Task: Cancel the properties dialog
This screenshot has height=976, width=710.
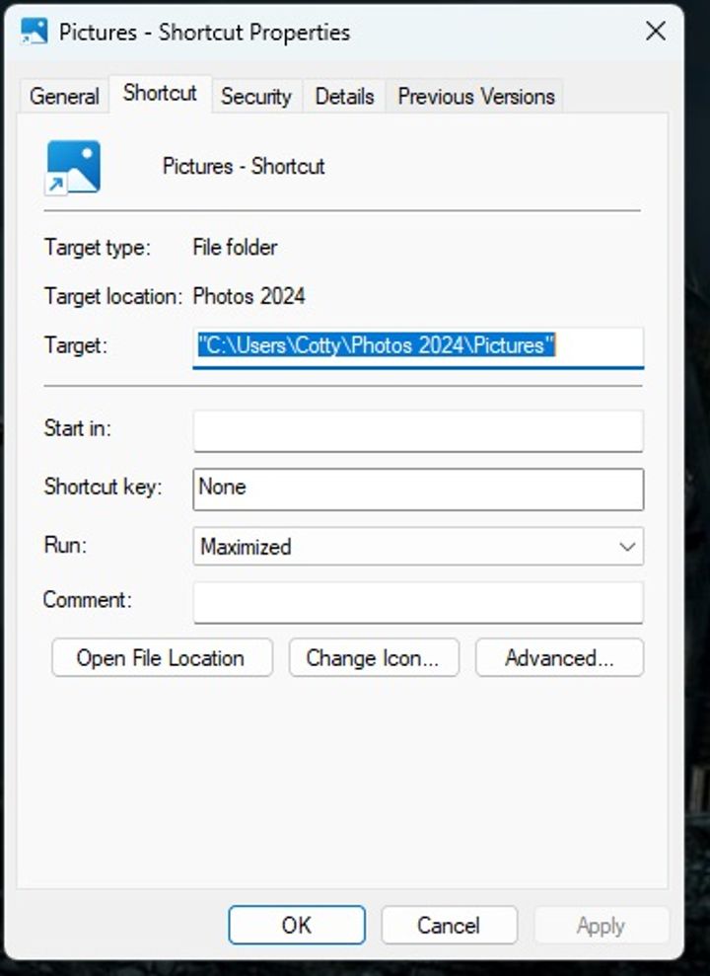Action: 449,925
